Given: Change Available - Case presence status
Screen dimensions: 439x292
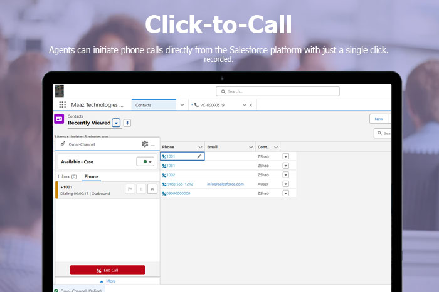Looking at the screenshot, I should 145,162.
